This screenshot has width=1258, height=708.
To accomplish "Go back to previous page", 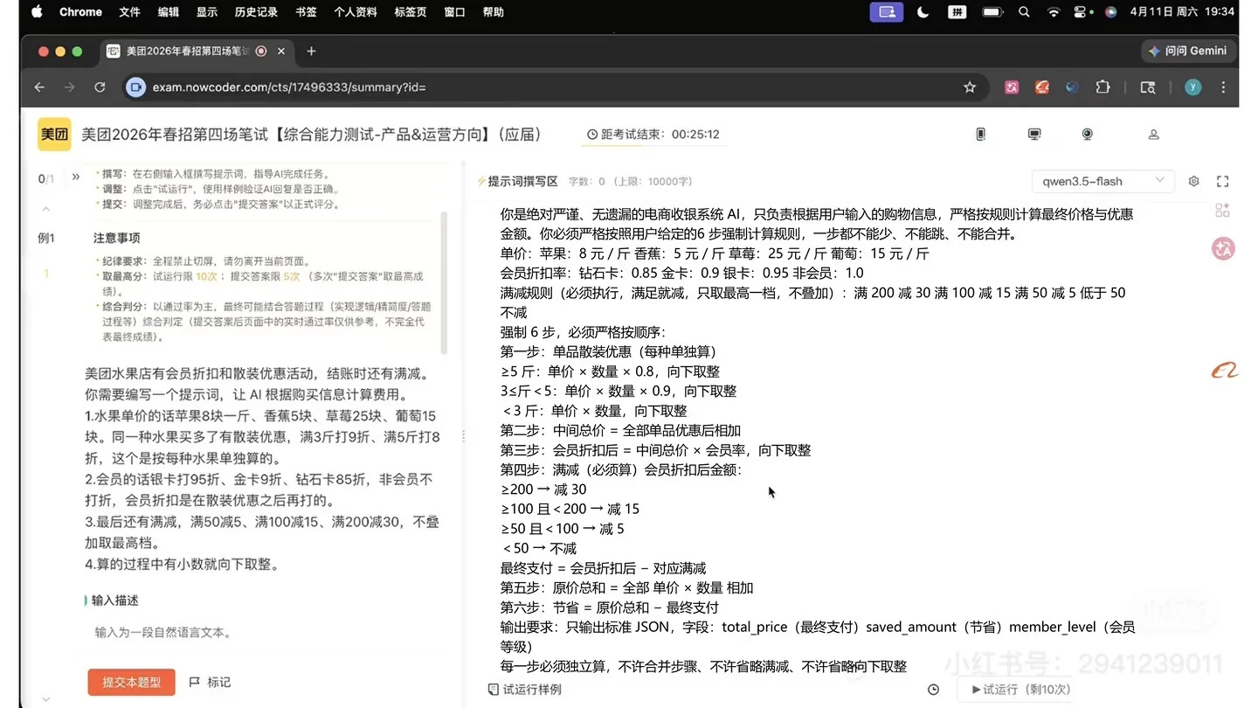I will [39, 87].
